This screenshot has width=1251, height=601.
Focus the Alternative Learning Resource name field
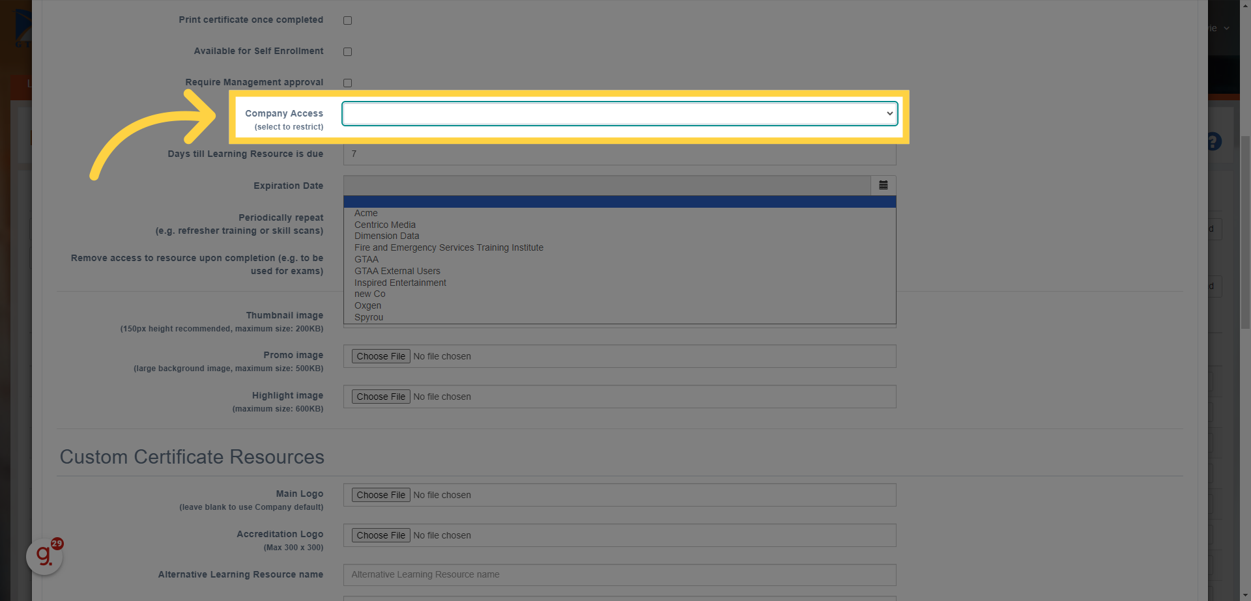tap(620, 575)
